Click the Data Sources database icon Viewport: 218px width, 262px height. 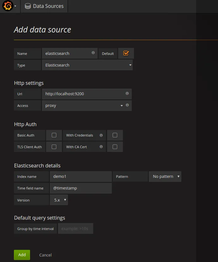(x=28, y=6)
